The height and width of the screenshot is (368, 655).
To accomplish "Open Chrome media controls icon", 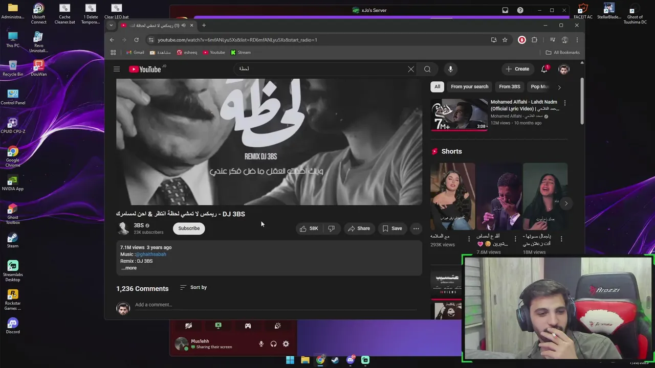I will [553, 40].
